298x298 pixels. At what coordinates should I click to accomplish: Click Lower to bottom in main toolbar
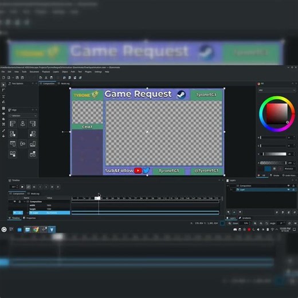[80, 77]
